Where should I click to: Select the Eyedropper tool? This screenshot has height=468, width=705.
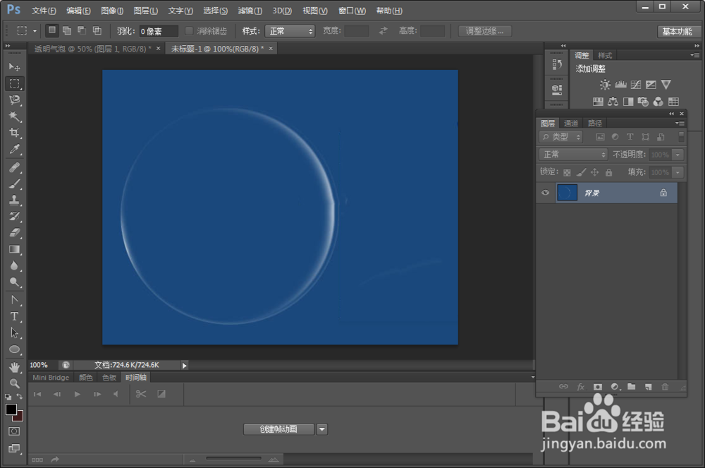(x=14, y=150)
